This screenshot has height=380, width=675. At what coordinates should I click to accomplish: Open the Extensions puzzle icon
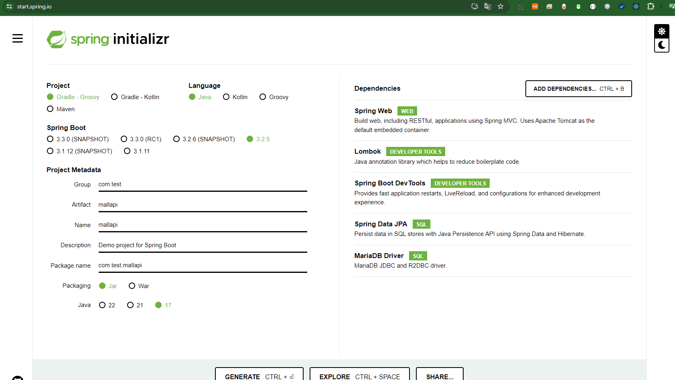point(651,6)
